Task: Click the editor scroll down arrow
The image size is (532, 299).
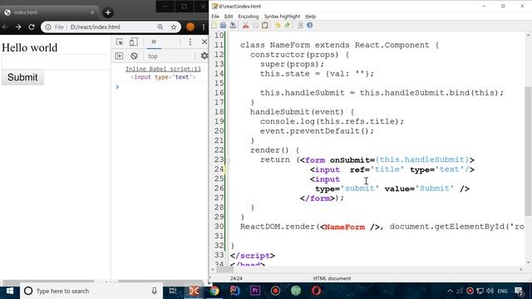Action: pos(528,262)
